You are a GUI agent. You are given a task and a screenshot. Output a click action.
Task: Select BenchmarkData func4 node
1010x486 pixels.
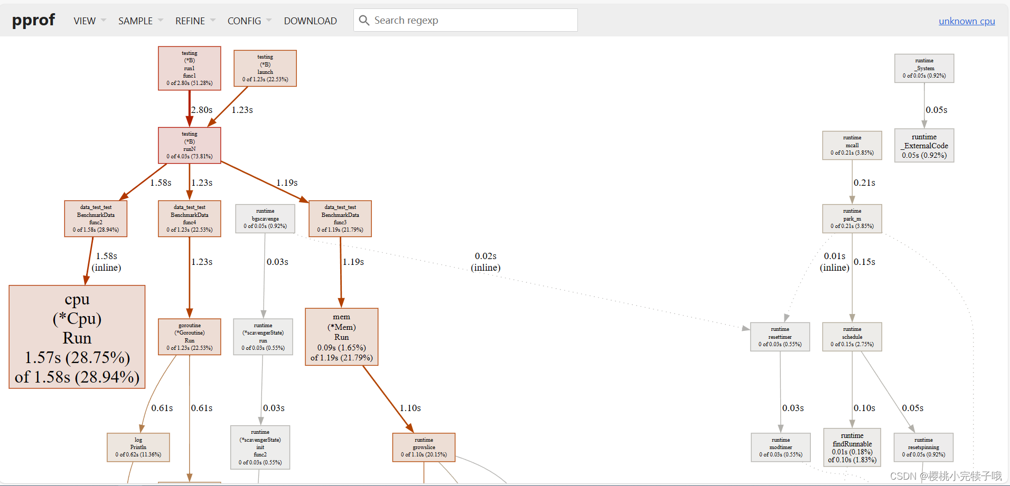[190, 218]
